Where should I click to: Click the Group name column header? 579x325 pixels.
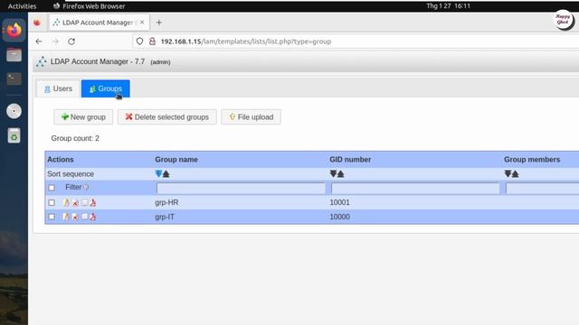click(x=176, y=160)
